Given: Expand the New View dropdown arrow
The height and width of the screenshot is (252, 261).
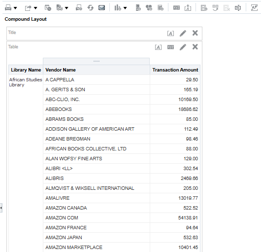Looking at the screenshot, I should [x=125, y=8].
